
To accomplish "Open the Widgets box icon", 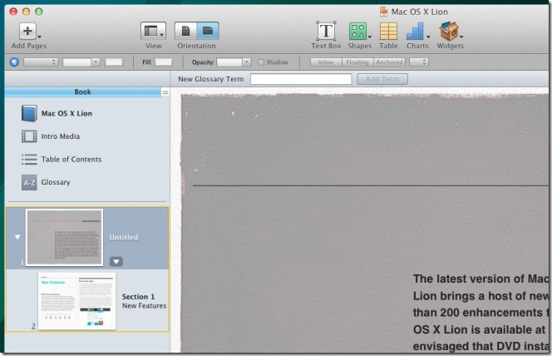I will click(x=449, y=31).
